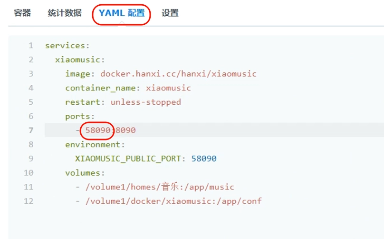Click XIAOMUSIC_PUBLIC_PORT variable name
This screenshot has width=384, height=239.
pos(128,159)
